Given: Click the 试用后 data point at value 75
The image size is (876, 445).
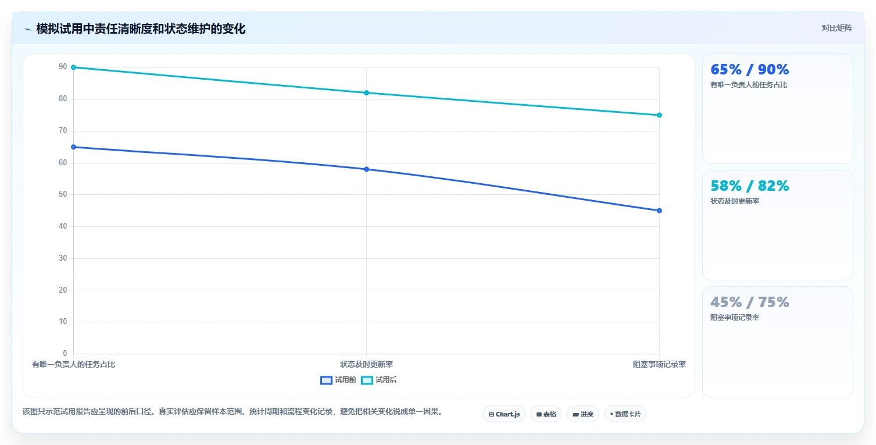Looking at the screenshot, I should click(659, 115).
